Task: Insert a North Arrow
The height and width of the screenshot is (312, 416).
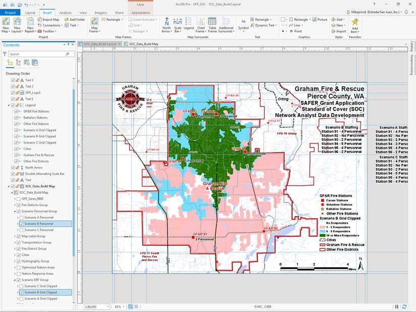Action: click(166, 25)
